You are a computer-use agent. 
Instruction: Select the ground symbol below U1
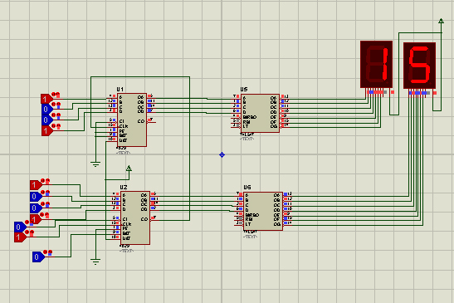click(x=95, y=164)
